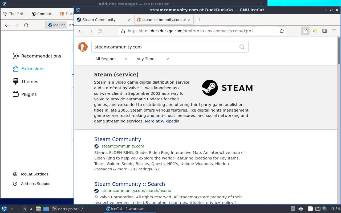The width and height of the screenshot is (341, 213).
Task: Open the gray S extension icon
Action: point(324,31)
